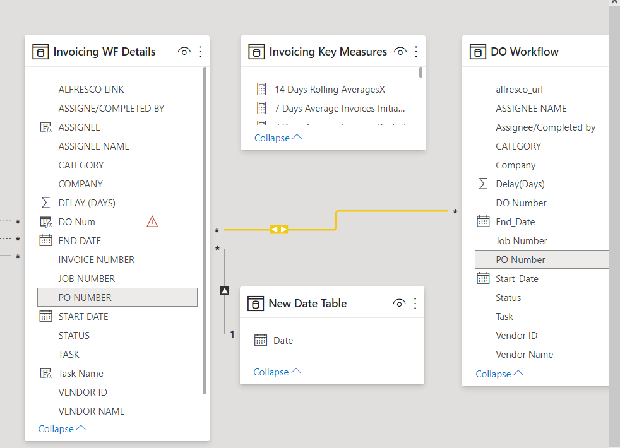Image resolution: width=620 pixels, height=448 pixels.
Task: Collapse the New Date Table
Action: 277,372
